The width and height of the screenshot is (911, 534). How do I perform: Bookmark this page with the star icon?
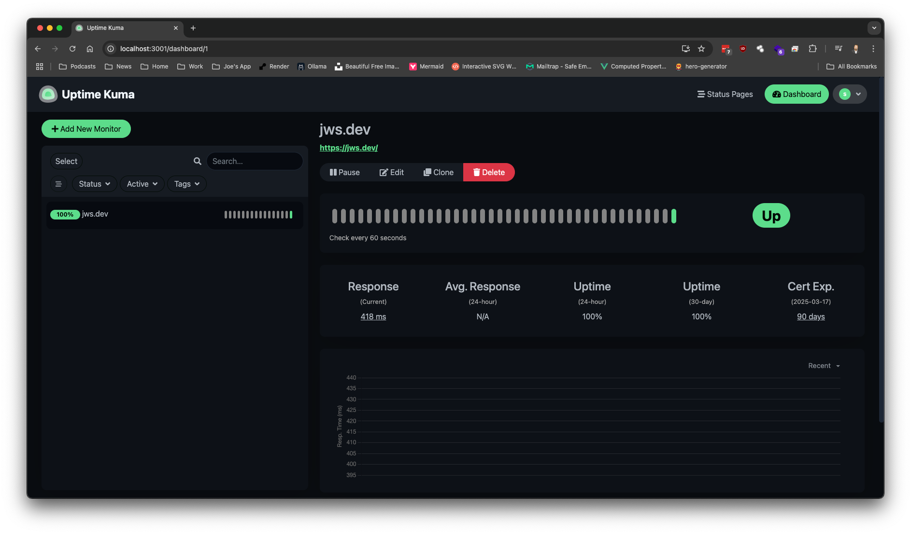(x=701, y=49)
